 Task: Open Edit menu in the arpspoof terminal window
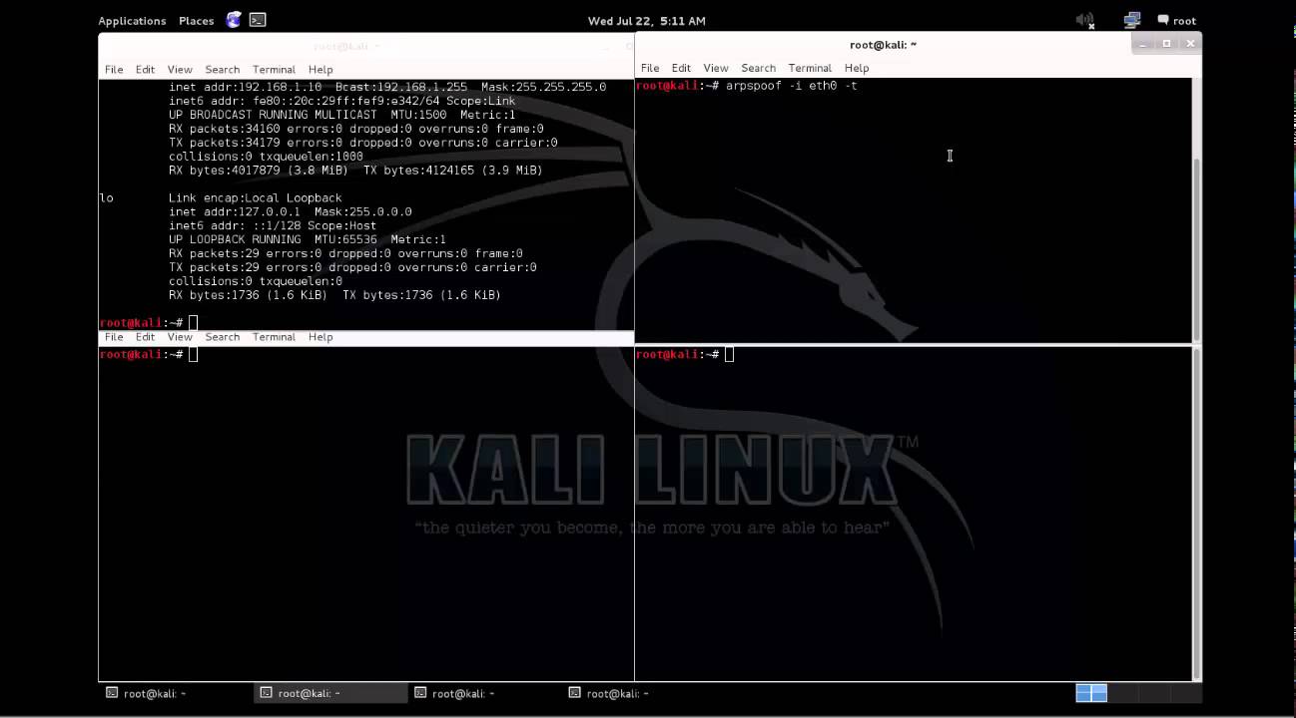(x=681, y=68)
